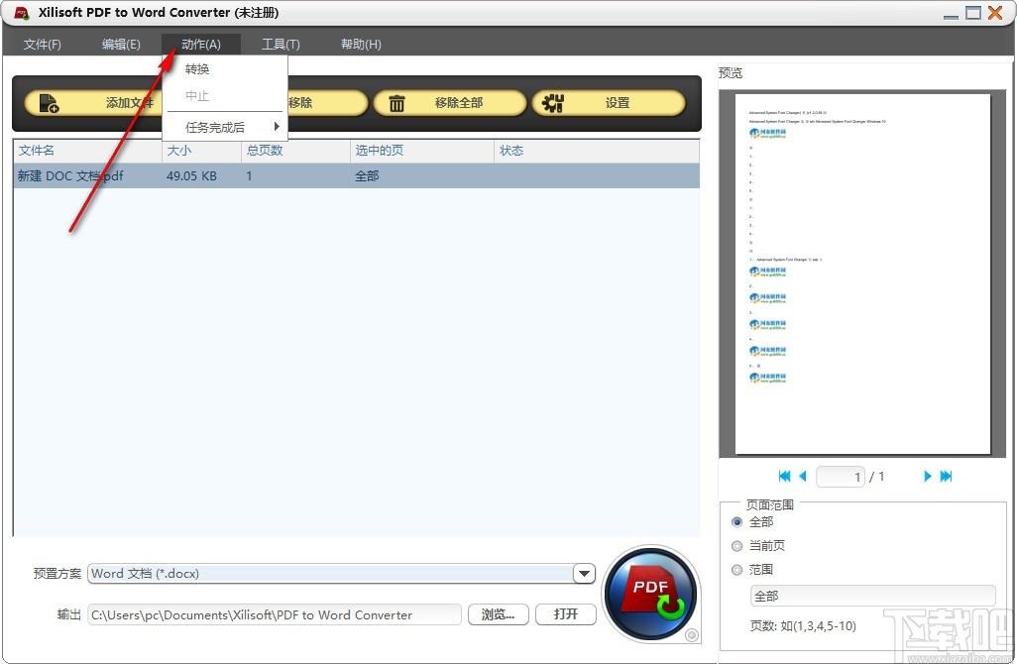1017x664 pixels.
Task: Click the add file document icon
Action: pyautogui.click(x=49, y=103)
